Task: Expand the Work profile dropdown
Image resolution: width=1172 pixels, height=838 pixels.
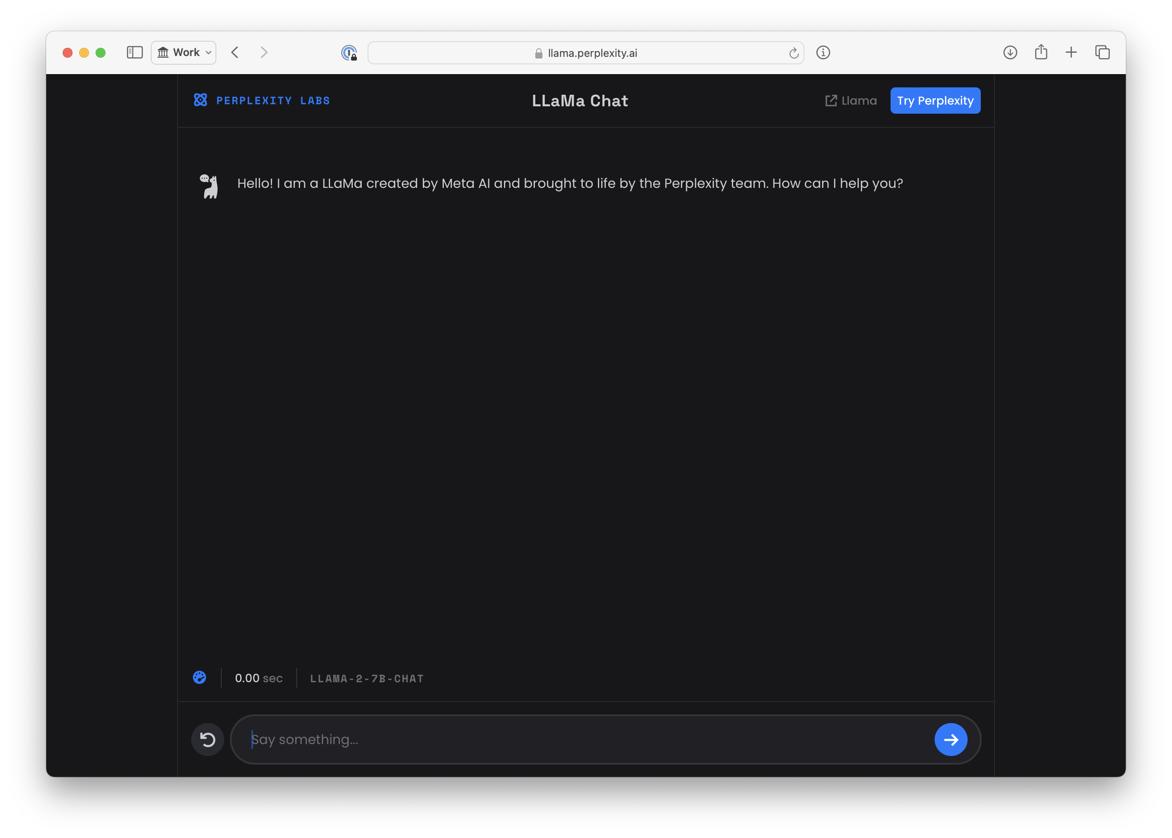Action: pos(184,53)
